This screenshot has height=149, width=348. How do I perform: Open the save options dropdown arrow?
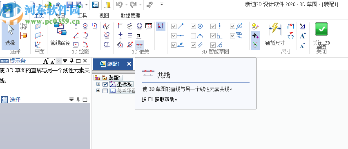[86, 4]
